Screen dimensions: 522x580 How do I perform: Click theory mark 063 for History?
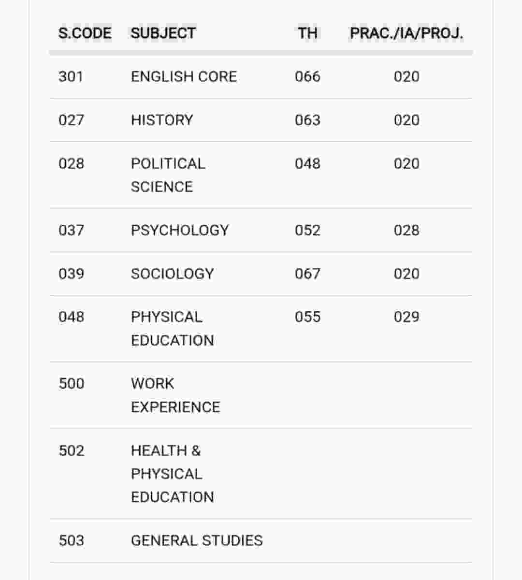[x=307, y=120]
